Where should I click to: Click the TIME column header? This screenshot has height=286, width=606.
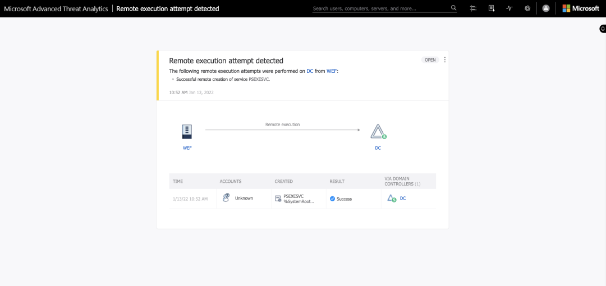[x=178, y=181]
